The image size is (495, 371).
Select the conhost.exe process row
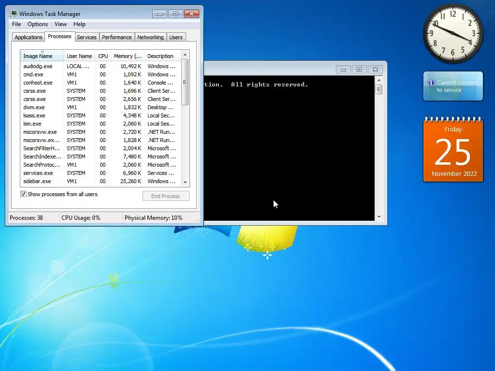(101, 83)
